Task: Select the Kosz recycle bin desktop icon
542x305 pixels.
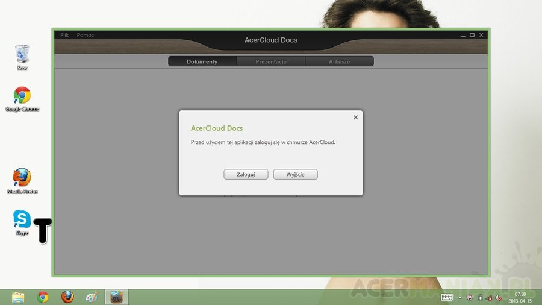Action: (x=22, y=57)
